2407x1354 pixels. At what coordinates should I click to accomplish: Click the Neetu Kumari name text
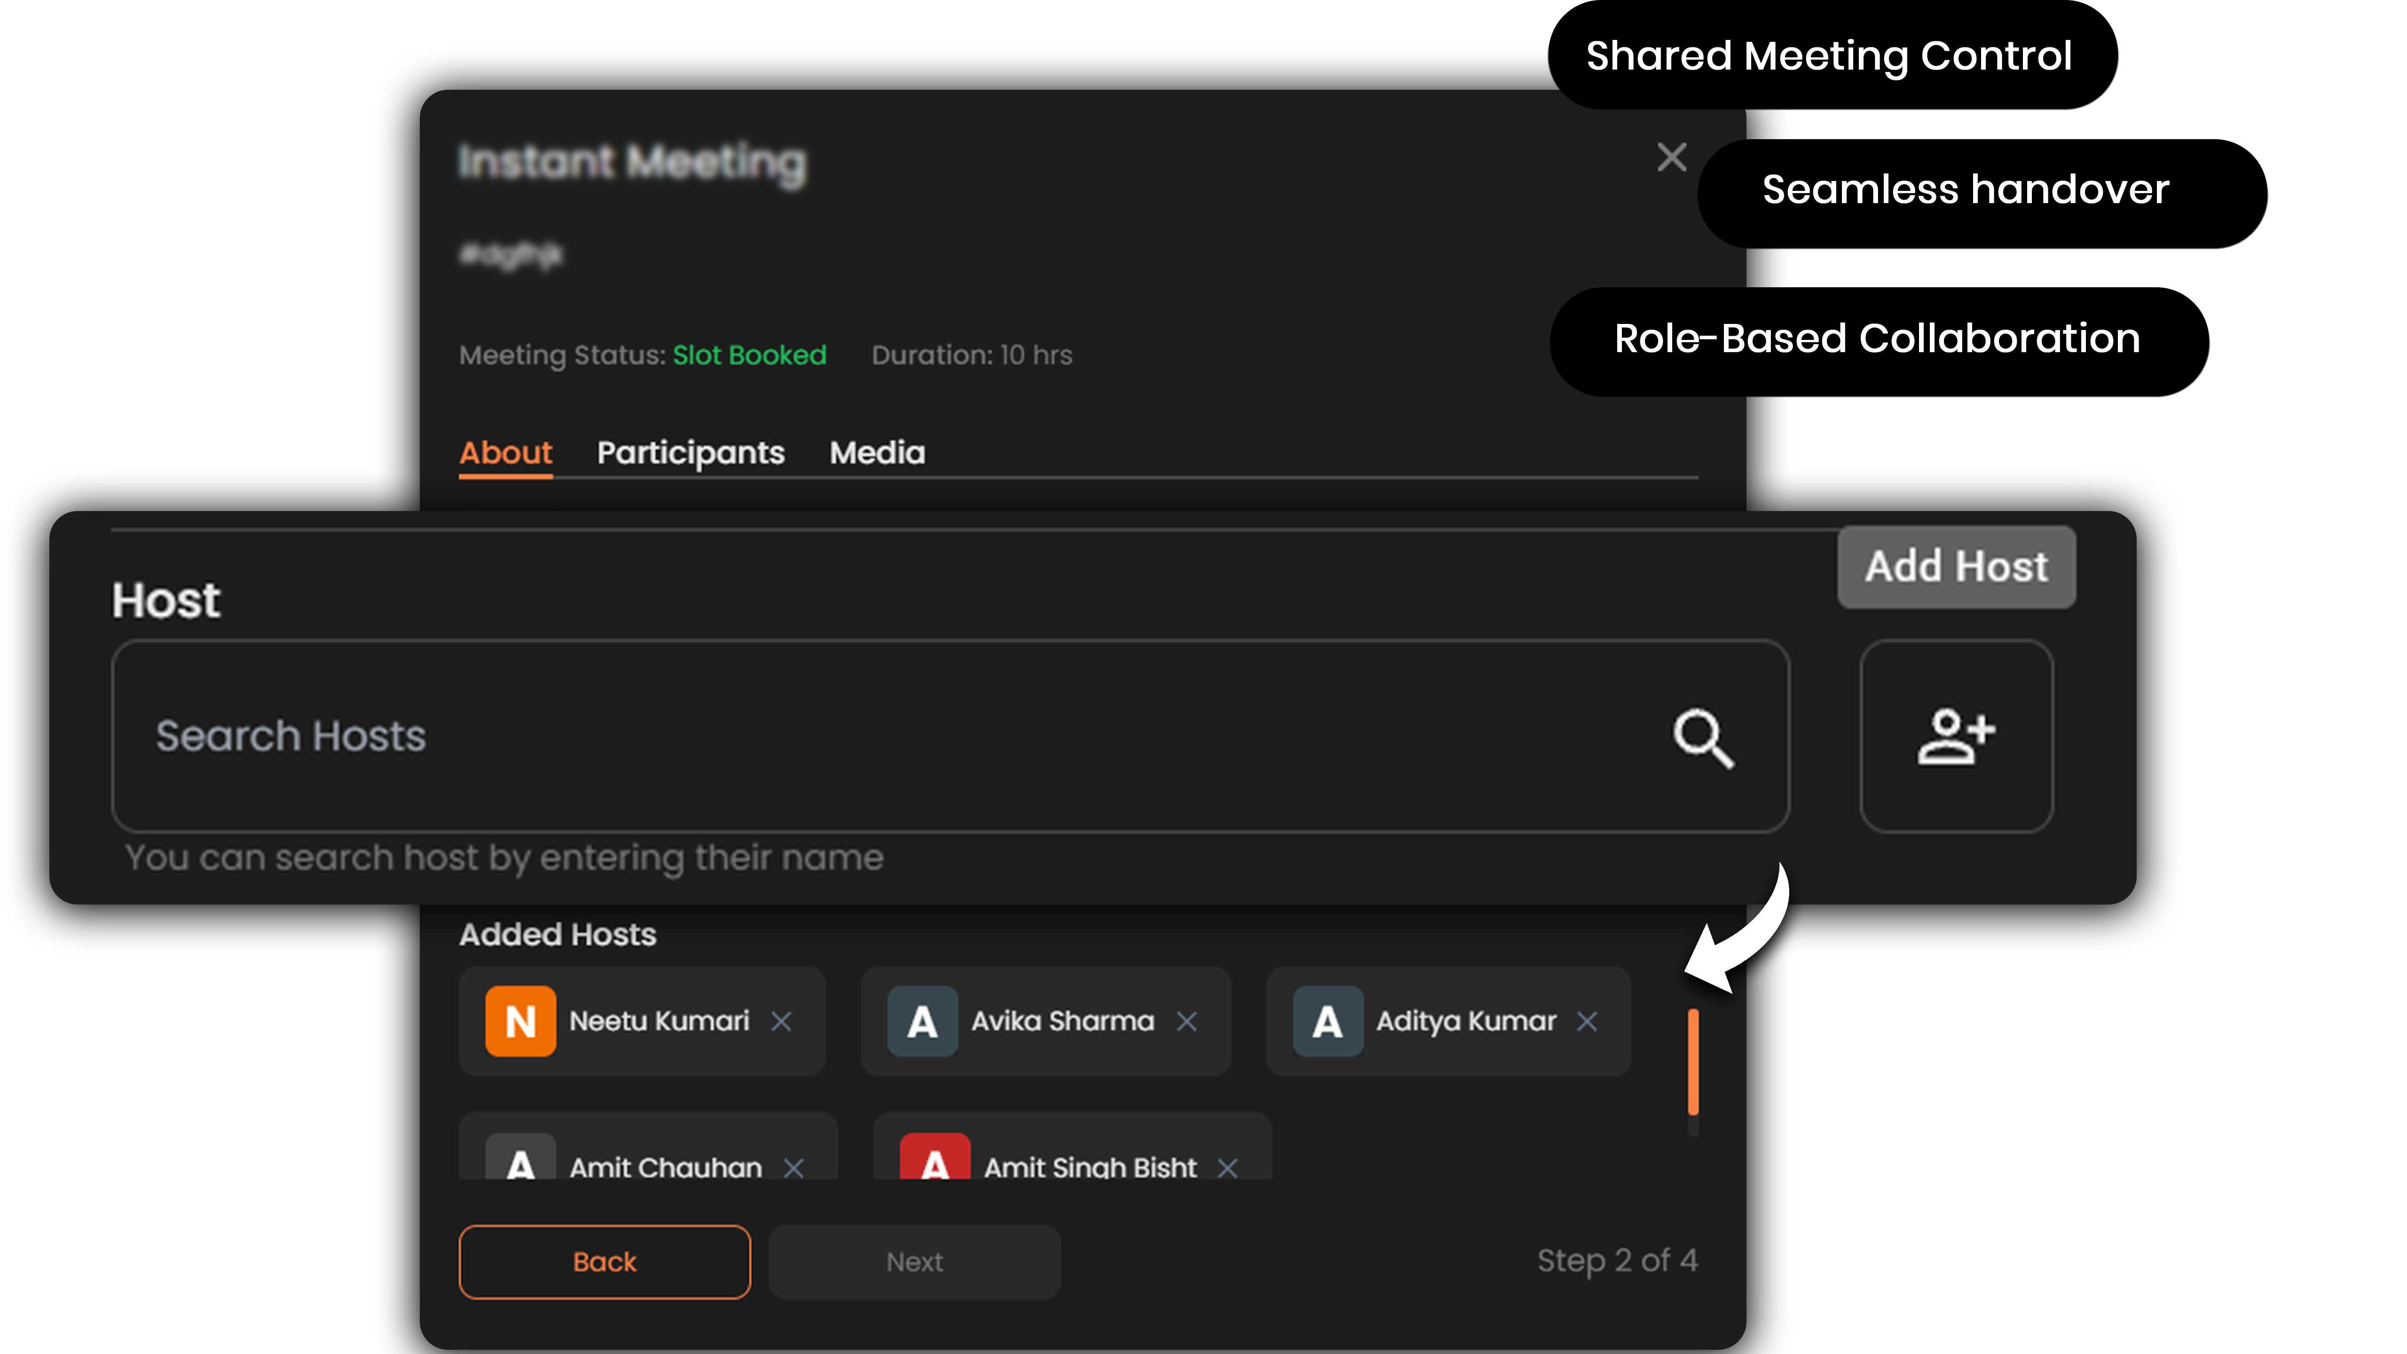(x=660, y=1021)
